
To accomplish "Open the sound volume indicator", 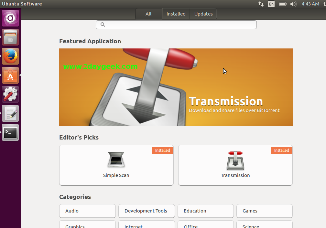I will tap(293, 4).
